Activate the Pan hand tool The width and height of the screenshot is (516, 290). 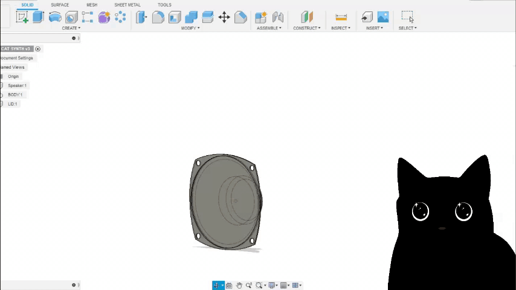tap(239, 285)
